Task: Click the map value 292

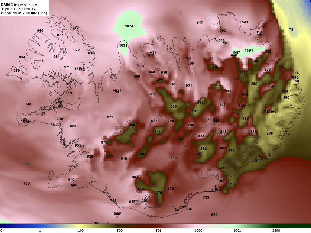Action: pos(203,148)
